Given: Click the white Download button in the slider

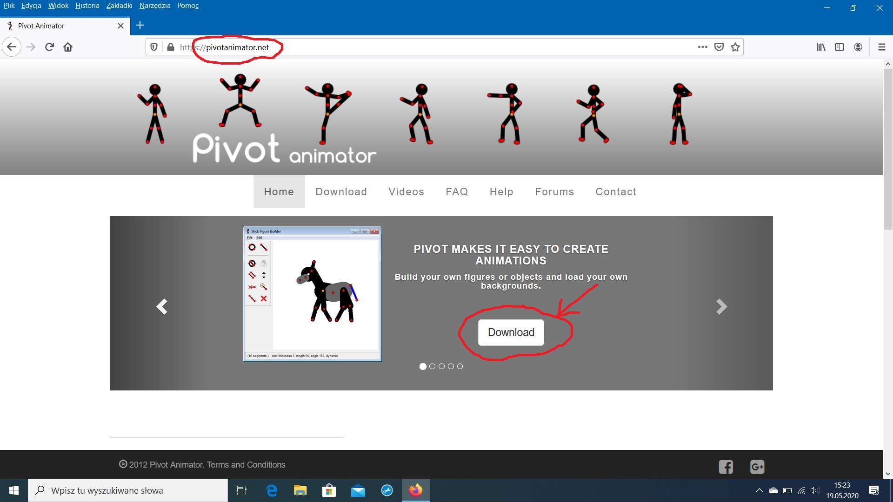Looking at the screenshot, I should pos(511,332).
